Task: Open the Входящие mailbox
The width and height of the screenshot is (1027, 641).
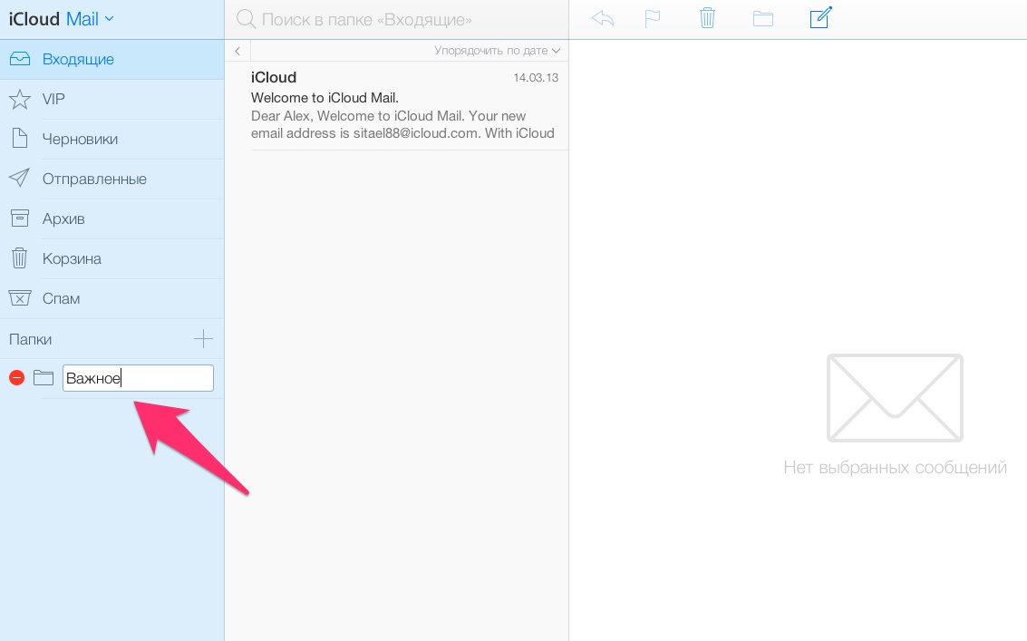Action: pyautogui.click(x=112, y=59)
